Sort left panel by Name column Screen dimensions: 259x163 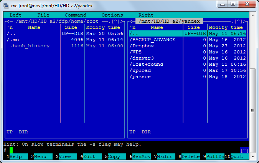(34, 27)
